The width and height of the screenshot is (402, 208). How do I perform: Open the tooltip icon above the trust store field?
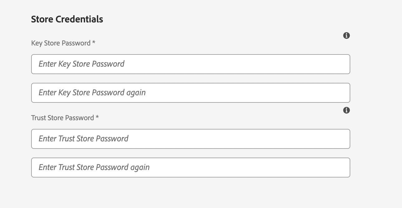(346, 110)
